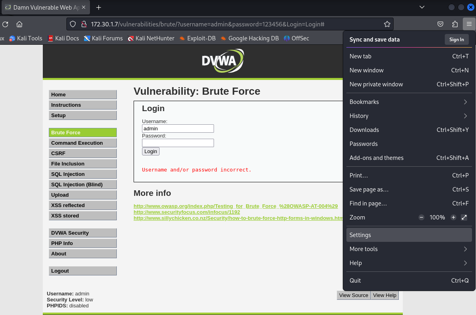Image resolution: width=476 pixels, height=315 pixels.
Task: Go to DVWA Home page
Action: coord(82,94)
